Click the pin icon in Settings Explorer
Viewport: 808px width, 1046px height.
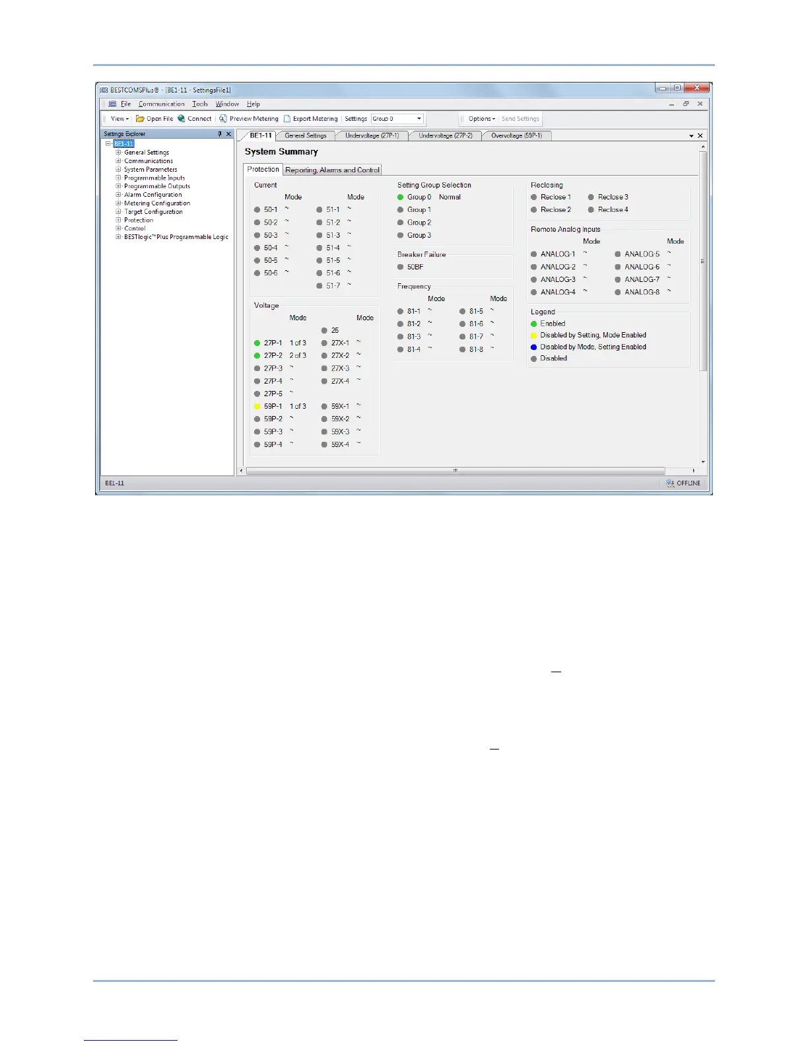point(220,134)
